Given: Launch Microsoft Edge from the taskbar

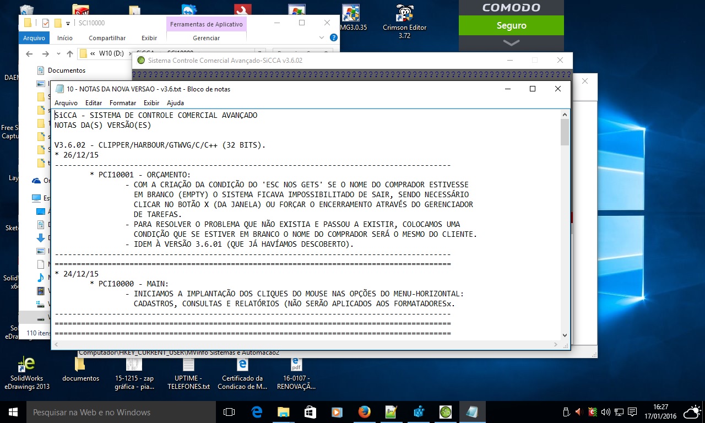Looking at the screenshot, I should (x=257, y=412).
